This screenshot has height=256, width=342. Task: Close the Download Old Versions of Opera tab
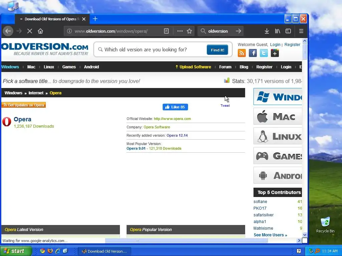coord(84,19)
